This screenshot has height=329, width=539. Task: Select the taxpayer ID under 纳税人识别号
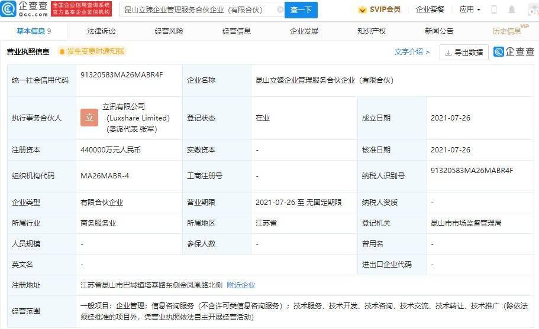point(472,171)
